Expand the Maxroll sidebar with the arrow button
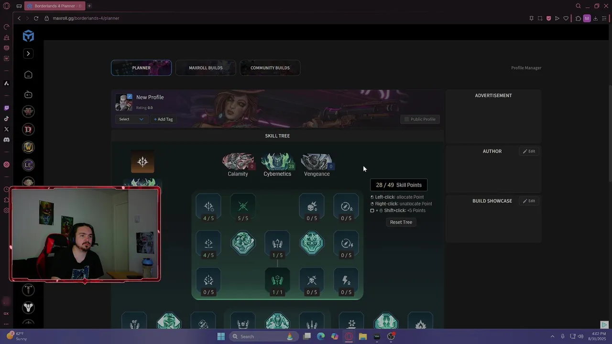The height and width of the screenshot is (344, 612). click(28, 54)
